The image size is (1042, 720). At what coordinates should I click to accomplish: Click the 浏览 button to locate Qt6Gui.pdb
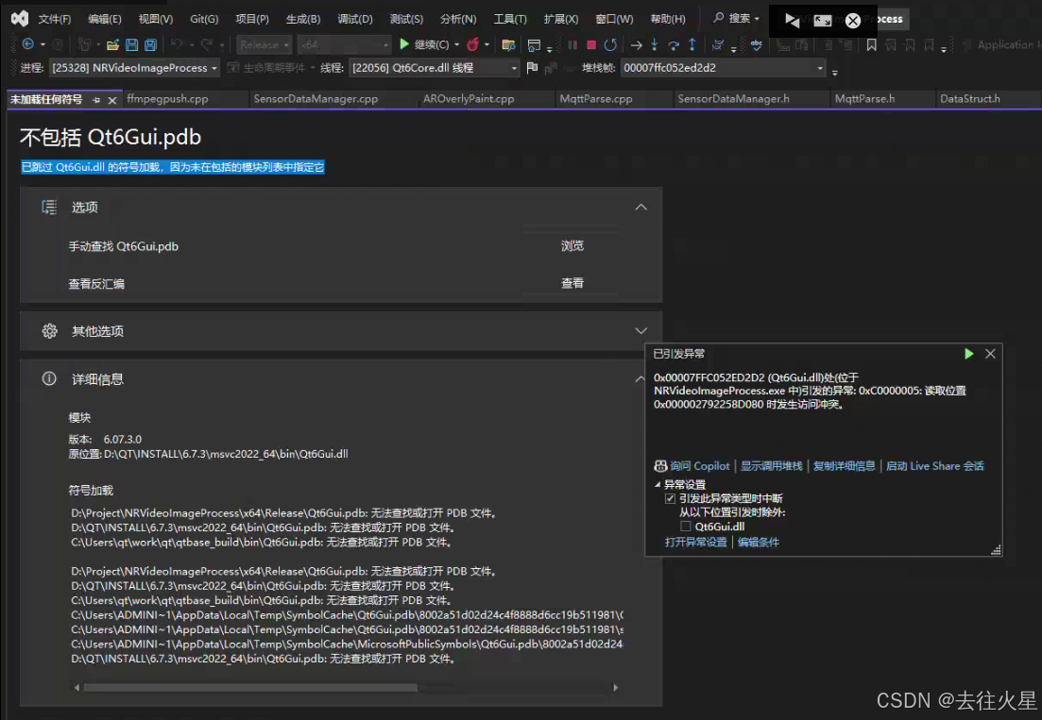[572, 245]
